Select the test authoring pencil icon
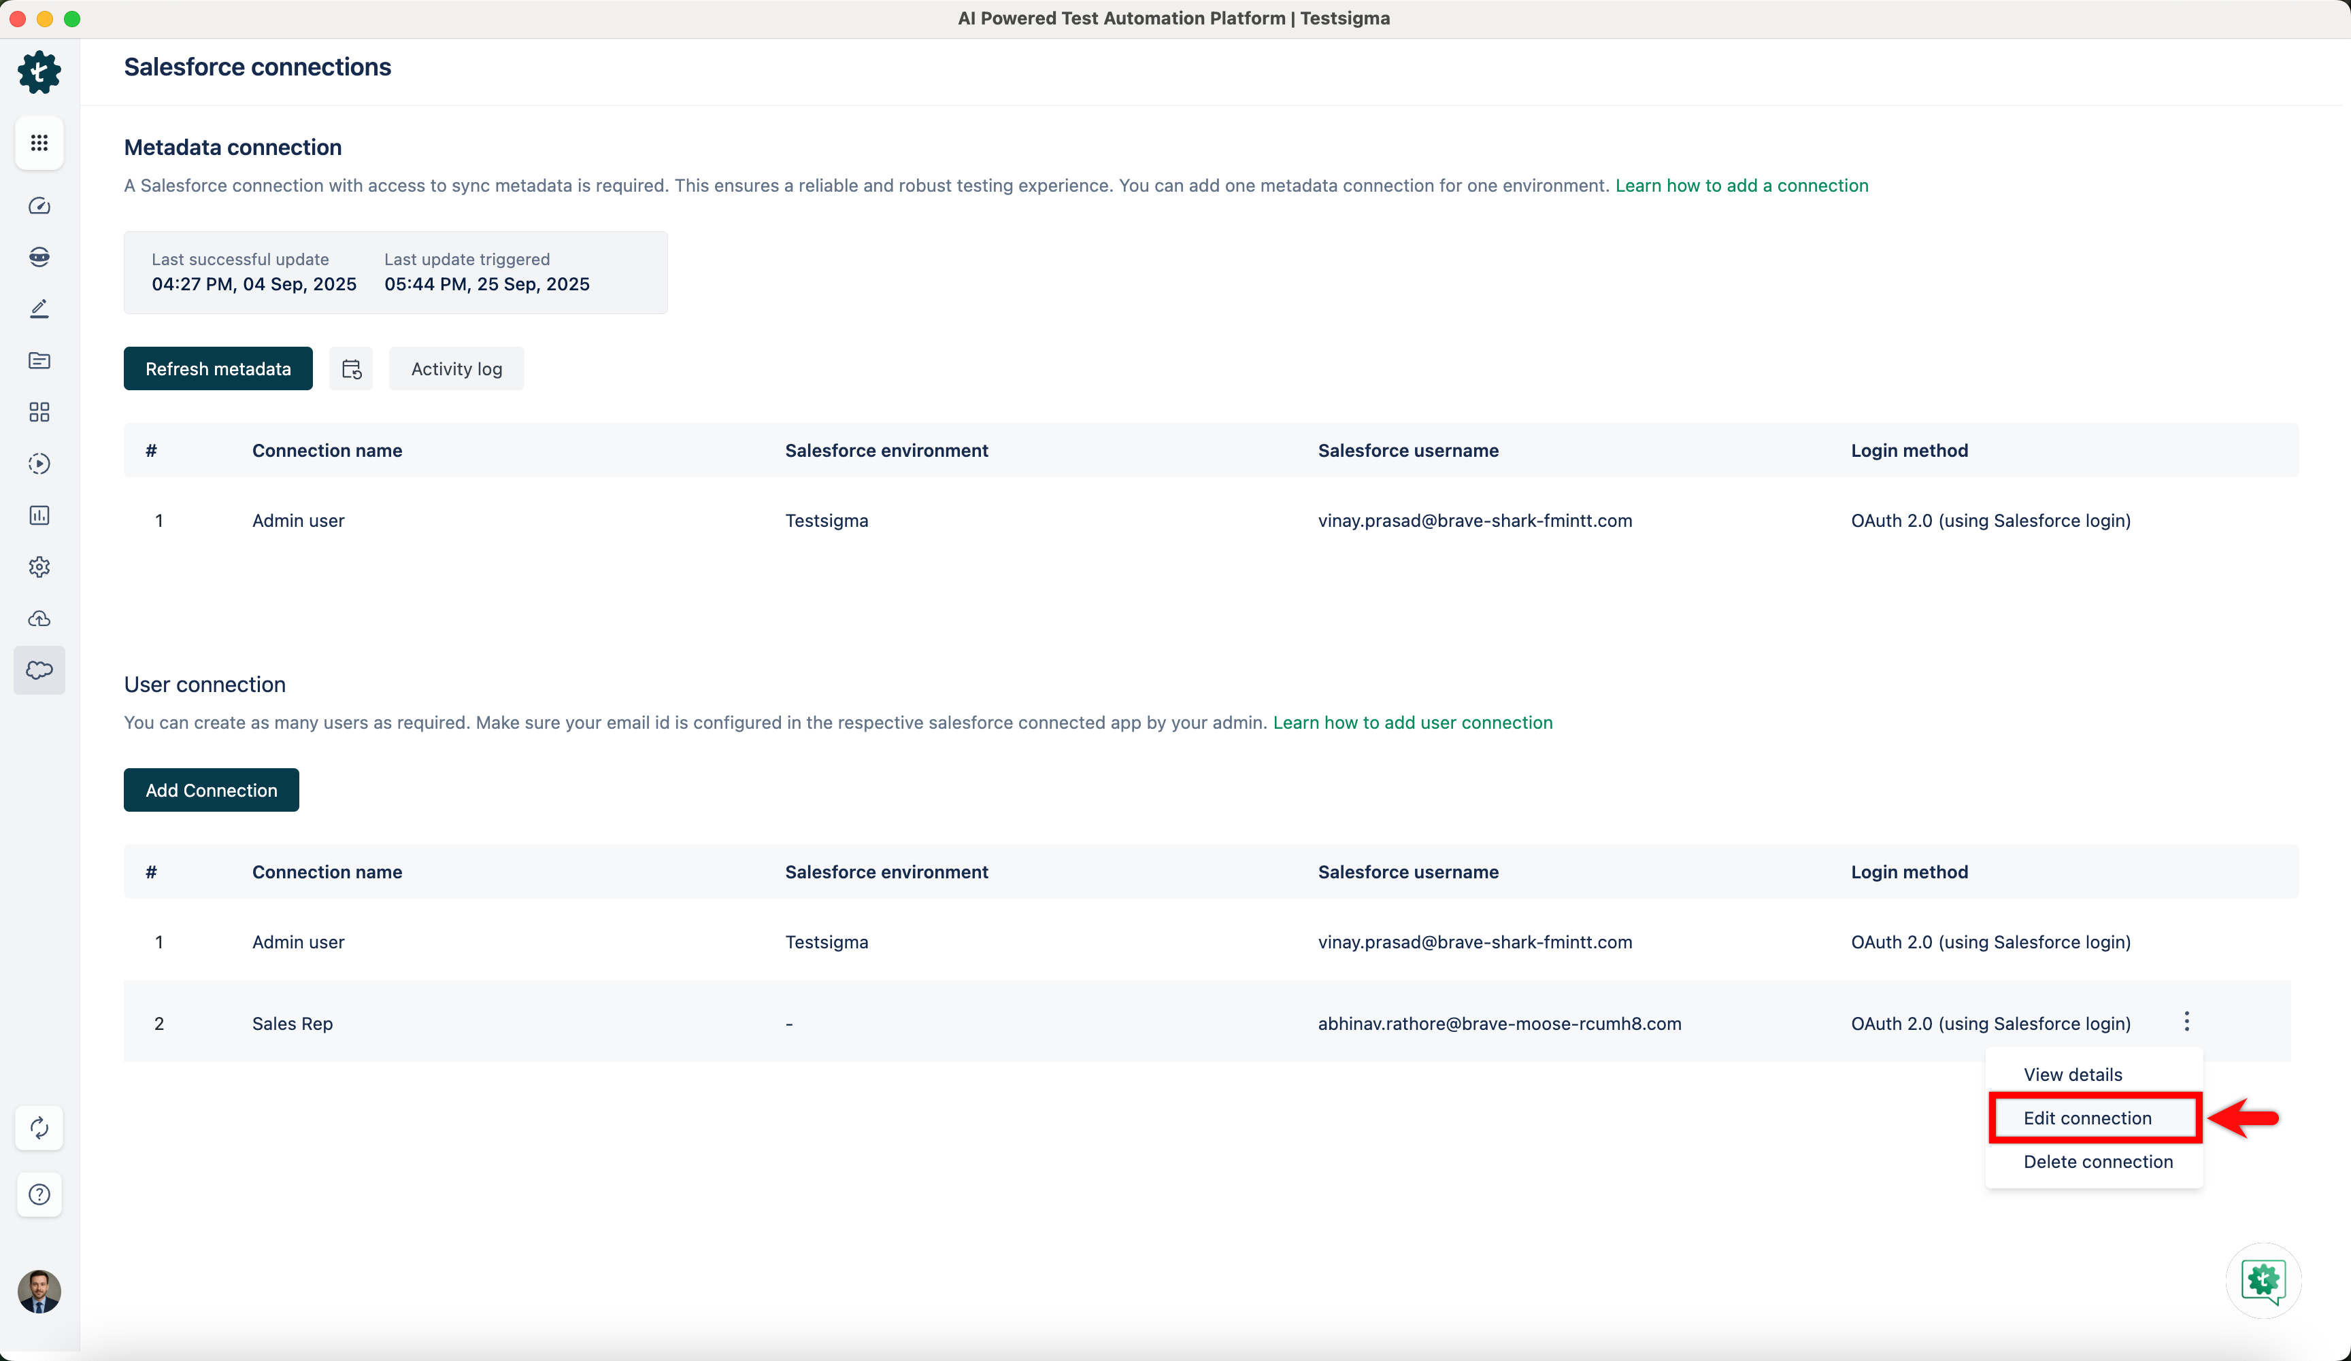 tap(39, 309)
